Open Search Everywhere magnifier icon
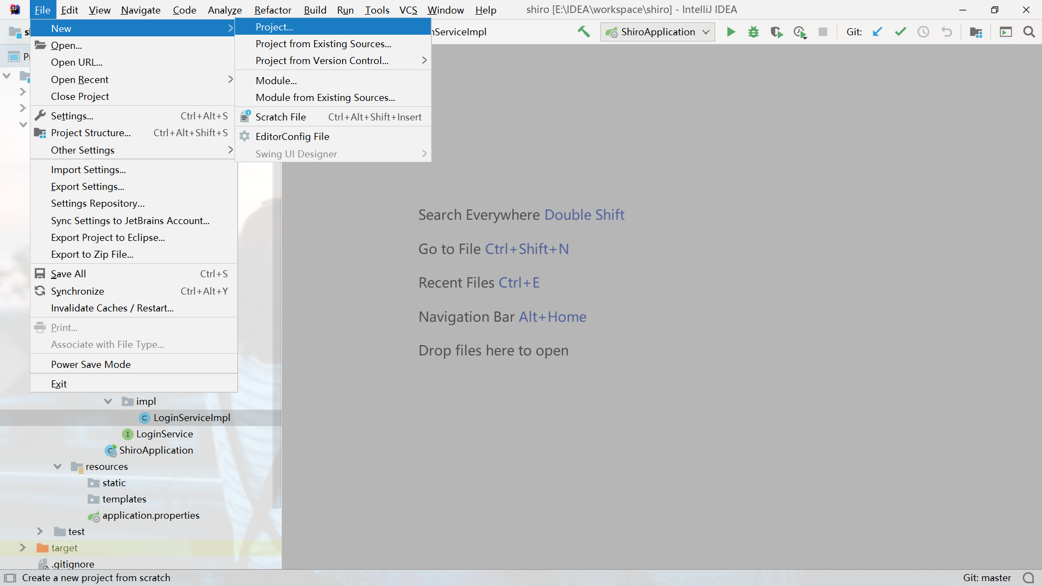Screen dimensions: 1042x586 [x=1029, y=32]
